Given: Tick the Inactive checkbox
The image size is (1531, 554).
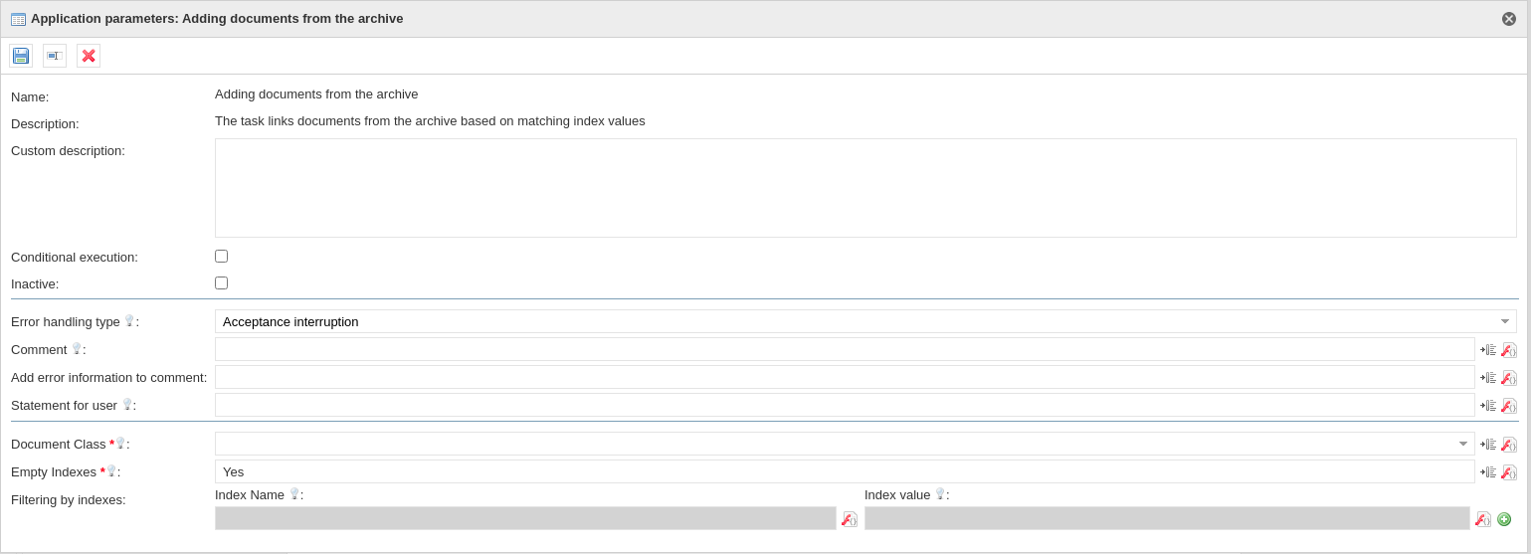Looking at the screenshot, I should (x=221, y=283).
